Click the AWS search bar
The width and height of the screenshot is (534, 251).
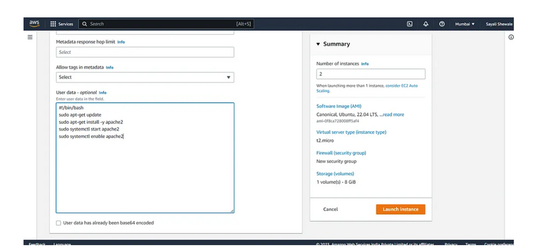[166, 24]
